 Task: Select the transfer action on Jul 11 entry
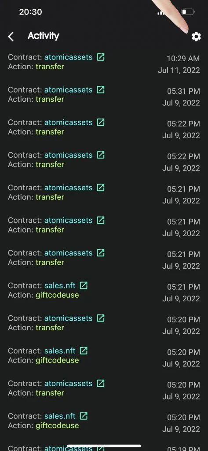[x=50, y=67]
